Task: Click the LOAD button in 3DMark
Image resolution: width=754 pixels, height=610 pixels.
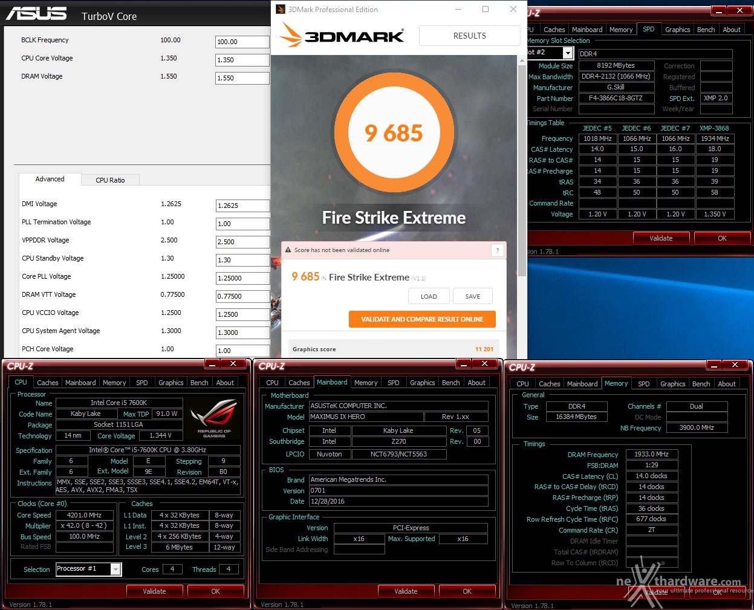Action: [x=429, y=296]
